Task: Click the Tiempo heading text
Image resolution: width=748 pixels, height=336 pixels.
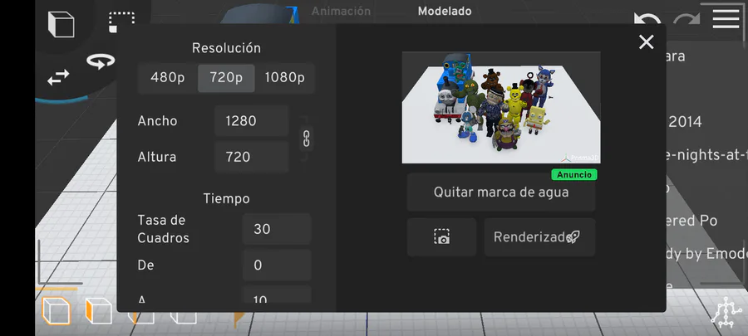Action: (226, 198)
